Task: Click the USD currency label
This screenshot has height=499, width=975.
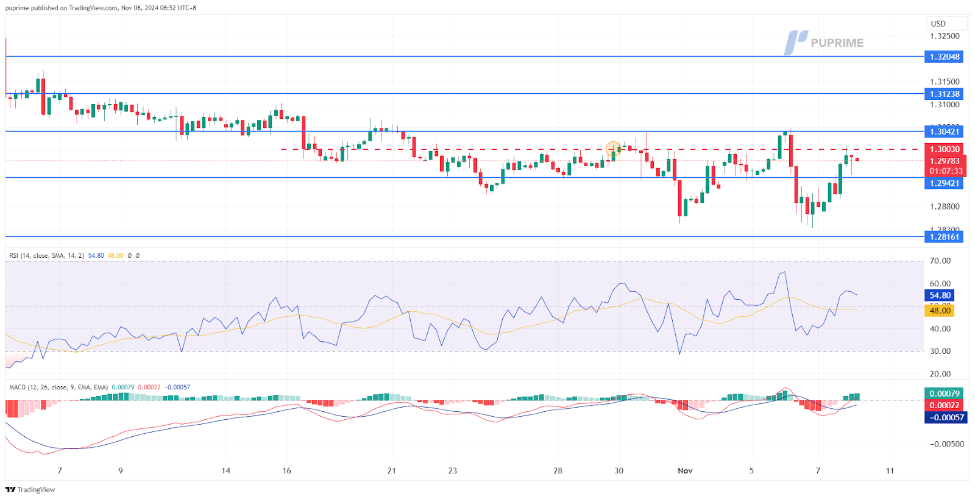Action: 946,24
